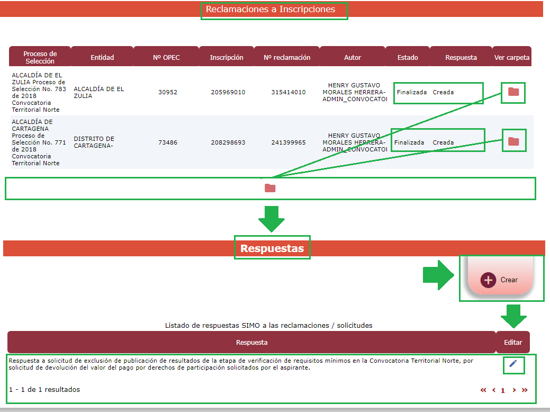Screen dimensions: 550x412
Task: Click the pencil icon to edit the response
Action: click(x=513, y=363)
